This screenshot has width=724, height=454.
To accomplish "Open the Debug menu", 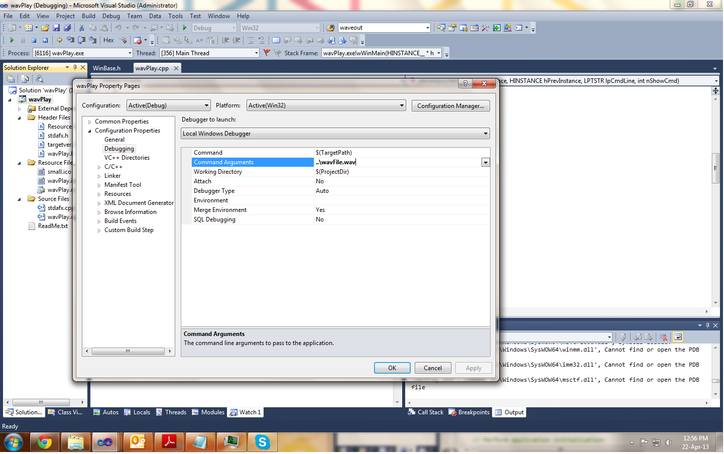I will 111,16.
